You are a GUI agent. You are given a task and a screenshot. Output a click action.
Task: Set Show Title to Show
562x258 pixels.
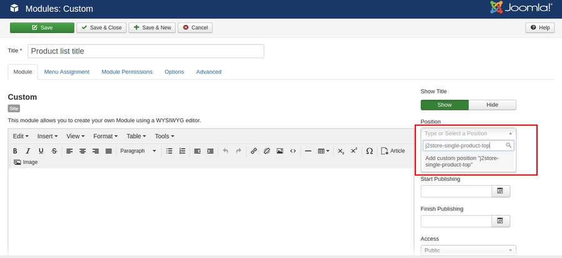pos(444,105)
